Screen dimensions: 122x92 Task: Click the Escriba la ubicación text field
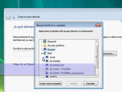point(24,54)
